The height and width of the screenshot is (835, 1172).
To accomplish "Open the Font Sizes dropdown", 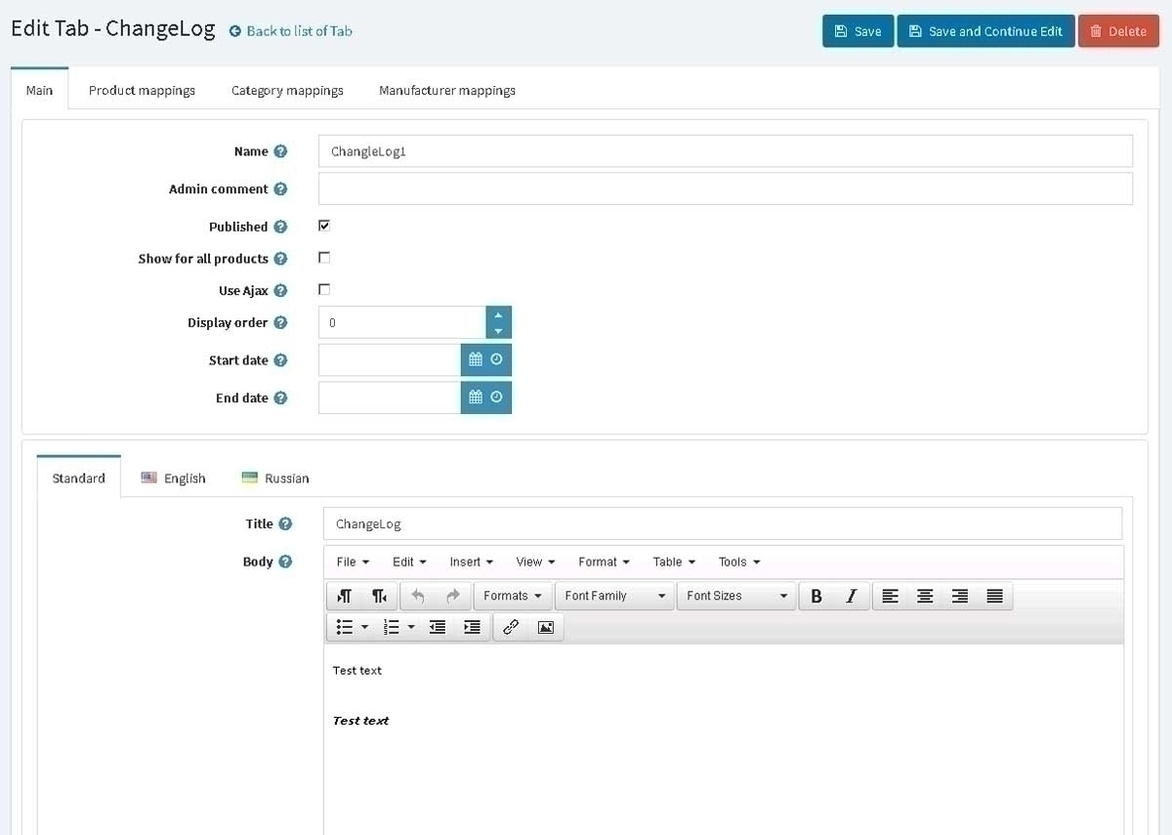I will point(736,596).
